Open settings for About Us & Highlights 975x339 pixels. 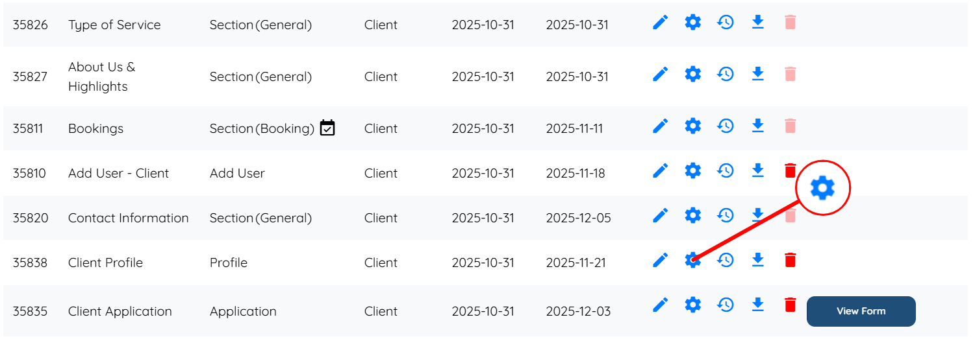[x=693, y=74]
